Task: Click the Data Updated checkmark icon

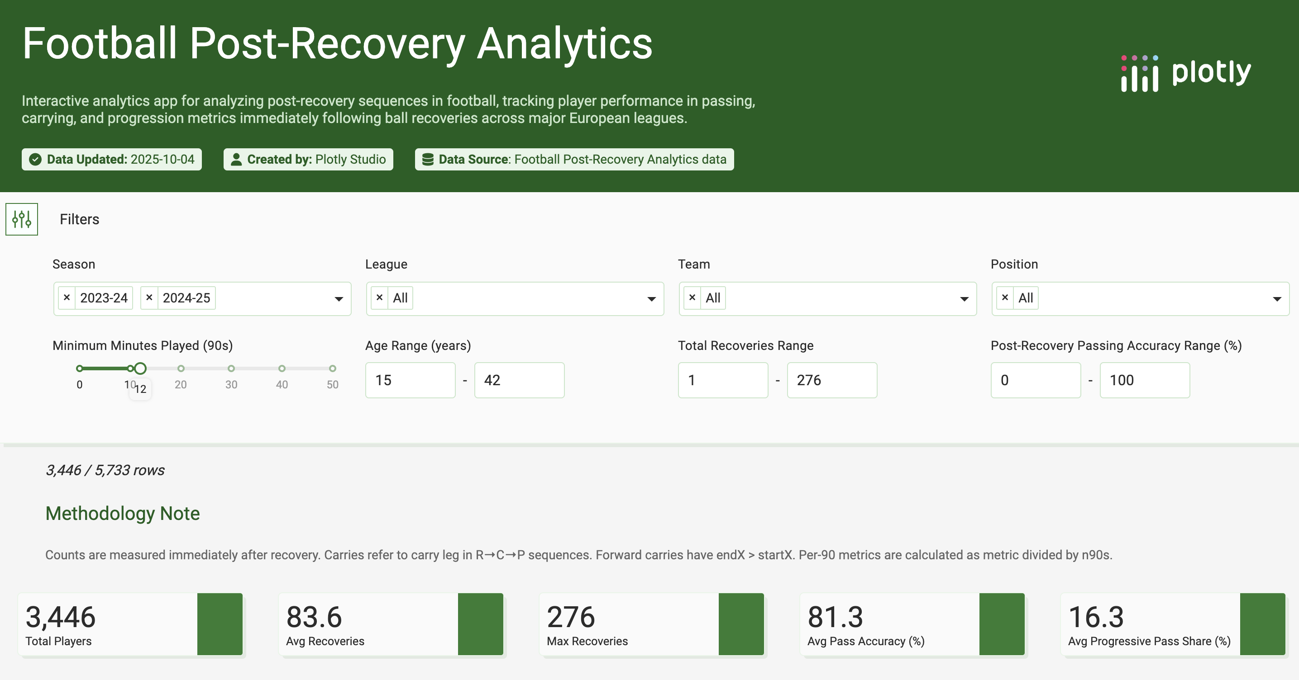Action: (x=35, y=160)
